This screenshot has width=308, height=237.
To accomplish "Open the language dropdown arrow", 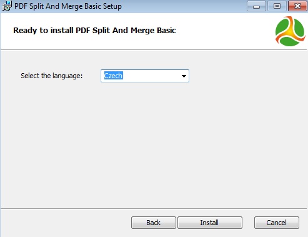I will tap(184, 76).
